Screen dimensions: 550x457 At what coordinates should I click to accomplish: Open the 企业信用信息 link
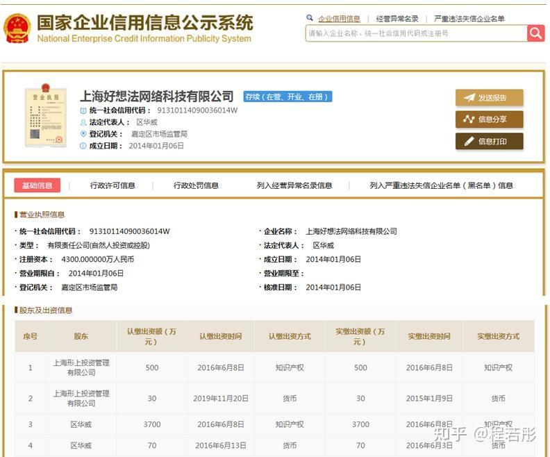(x=339, y=19)
